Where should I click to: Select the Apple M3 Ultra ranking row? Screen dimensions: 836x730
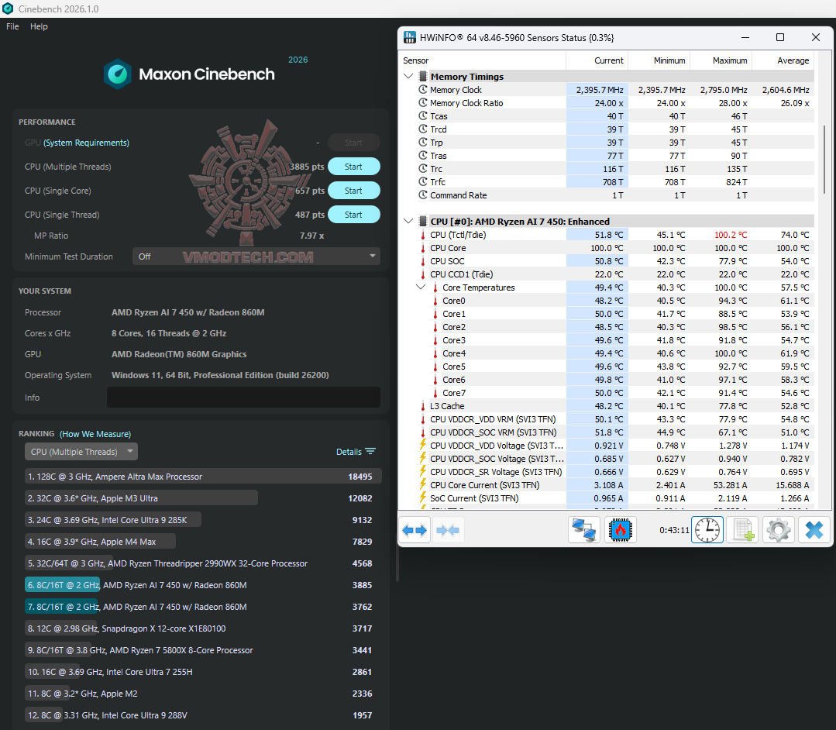coord(203,498)
